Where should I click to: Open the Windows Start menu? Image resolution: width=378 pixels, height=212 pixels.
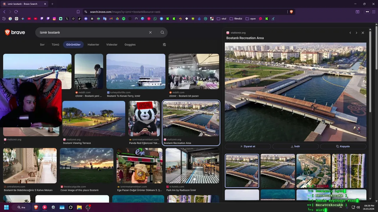pyautogui.click(x=6, y=207)
